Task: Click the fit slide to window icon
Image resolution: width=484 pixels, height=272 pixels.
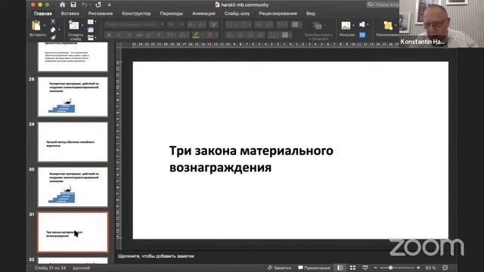Action: (445, 267)
